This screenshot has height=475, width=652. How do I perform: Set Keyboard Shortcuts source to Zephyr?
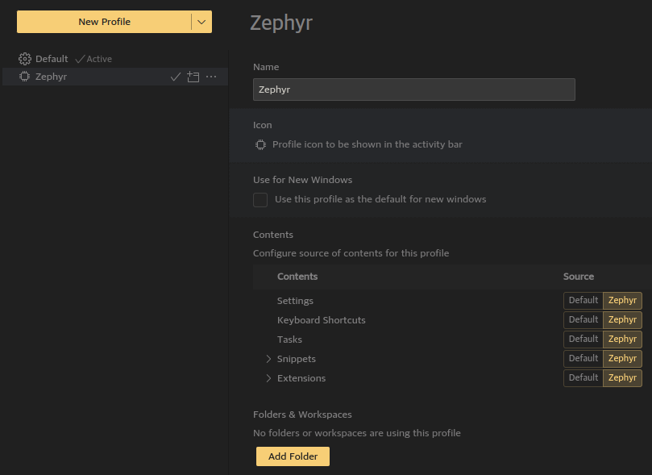622,320
